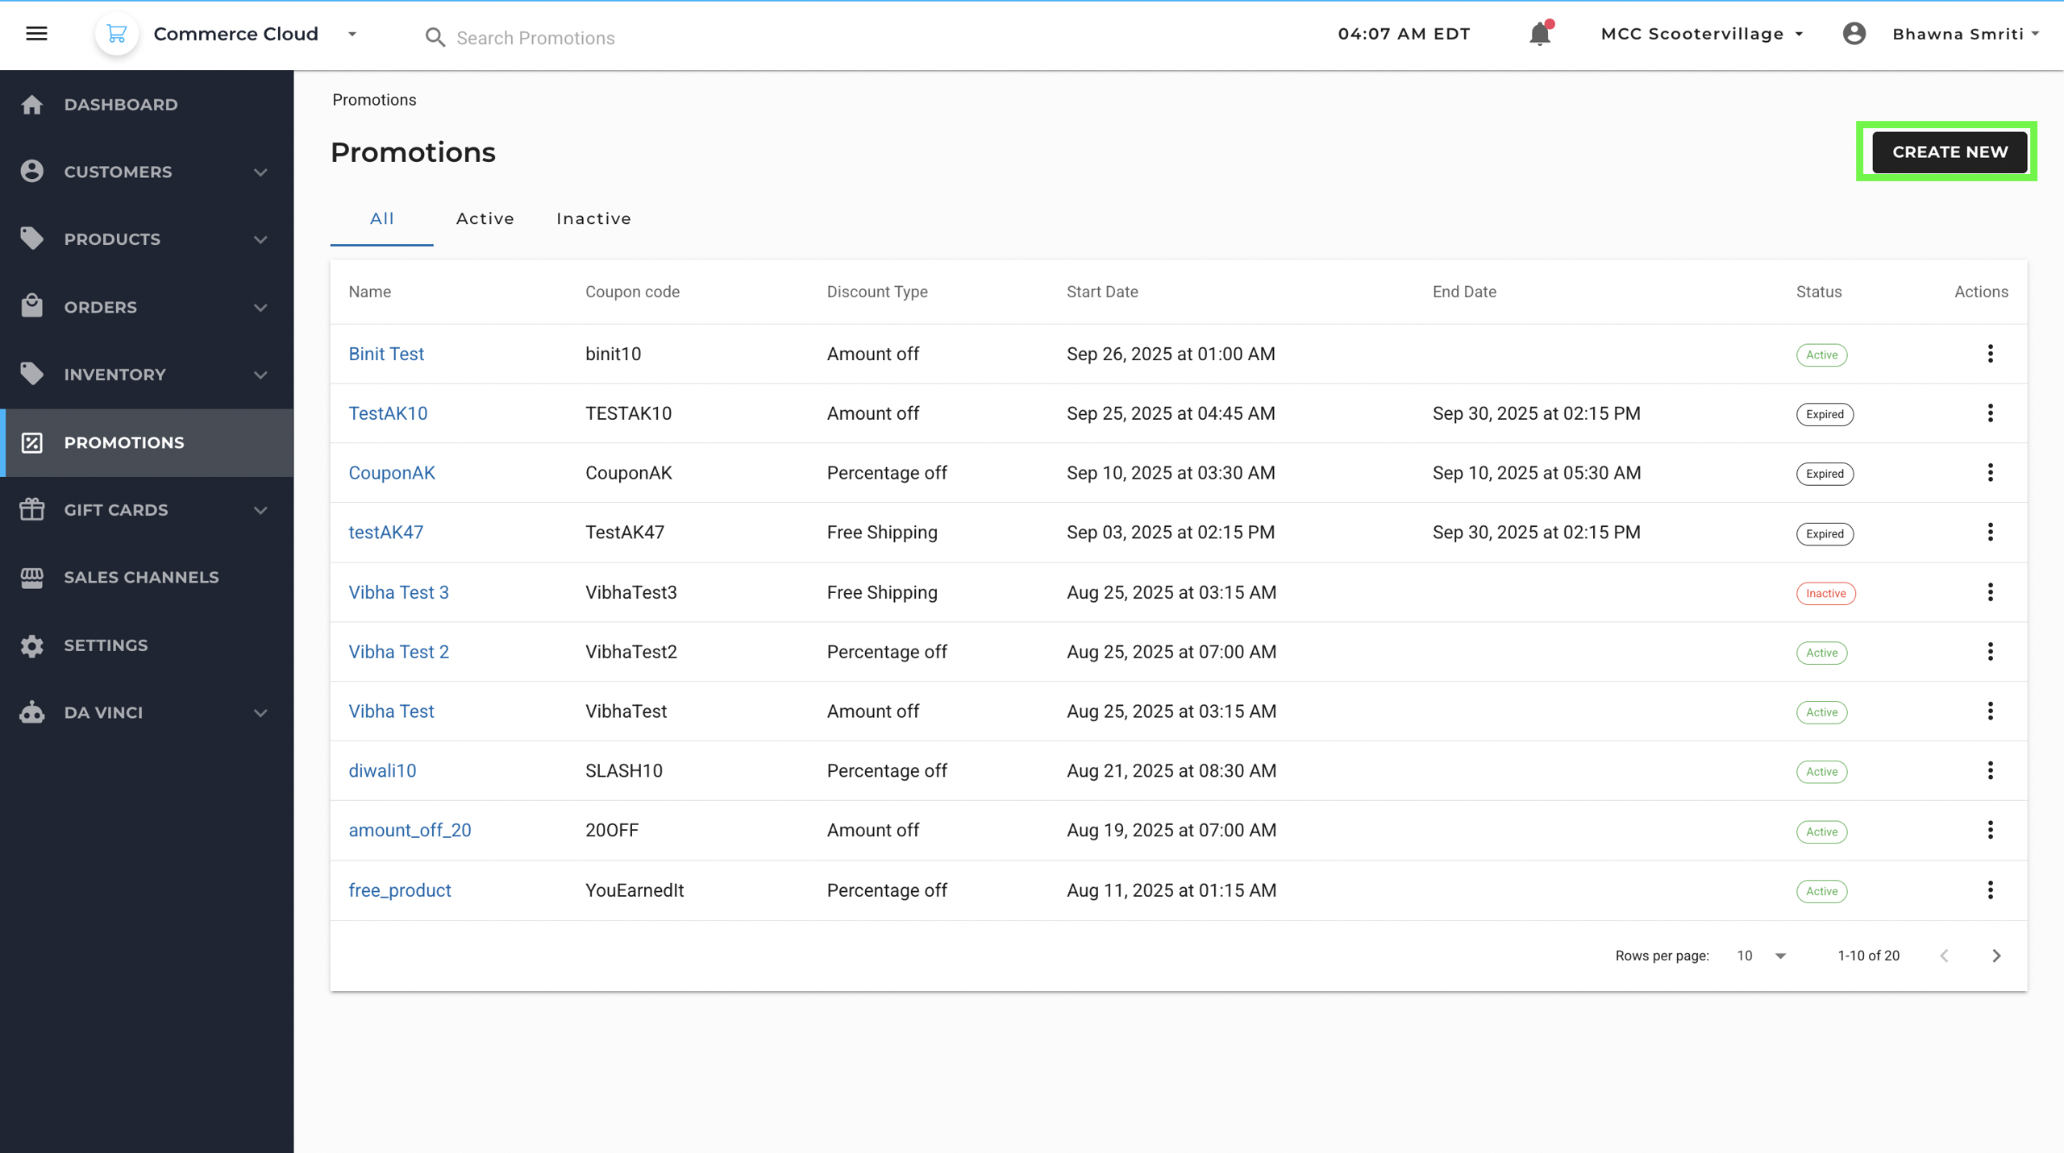Expand the Customers sidebar section
2064x1153 pixels.
(260, 172)
